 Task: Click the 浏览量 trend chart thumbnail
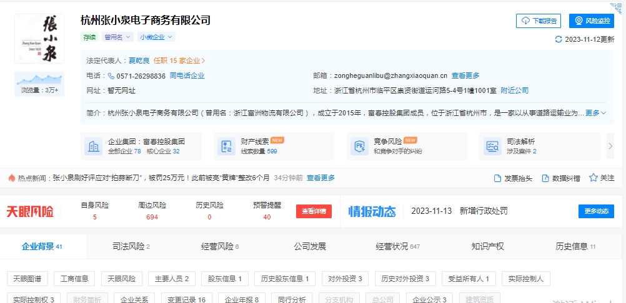(x=39, y=79)
